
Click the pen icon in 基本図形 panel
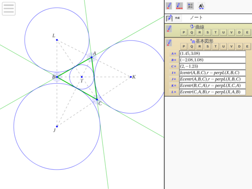coord(169,43)
